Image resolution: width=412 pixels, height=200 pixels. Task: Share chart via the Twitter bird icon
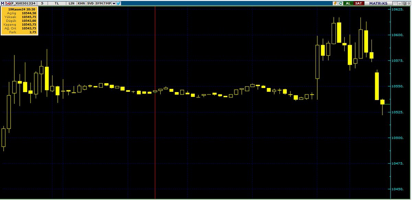pyautogui.click(x=118, y=3)
